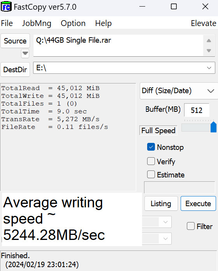Enable the Verify checkbox
Viewport: 218px width, 271px height.
(x=151, y=161)
